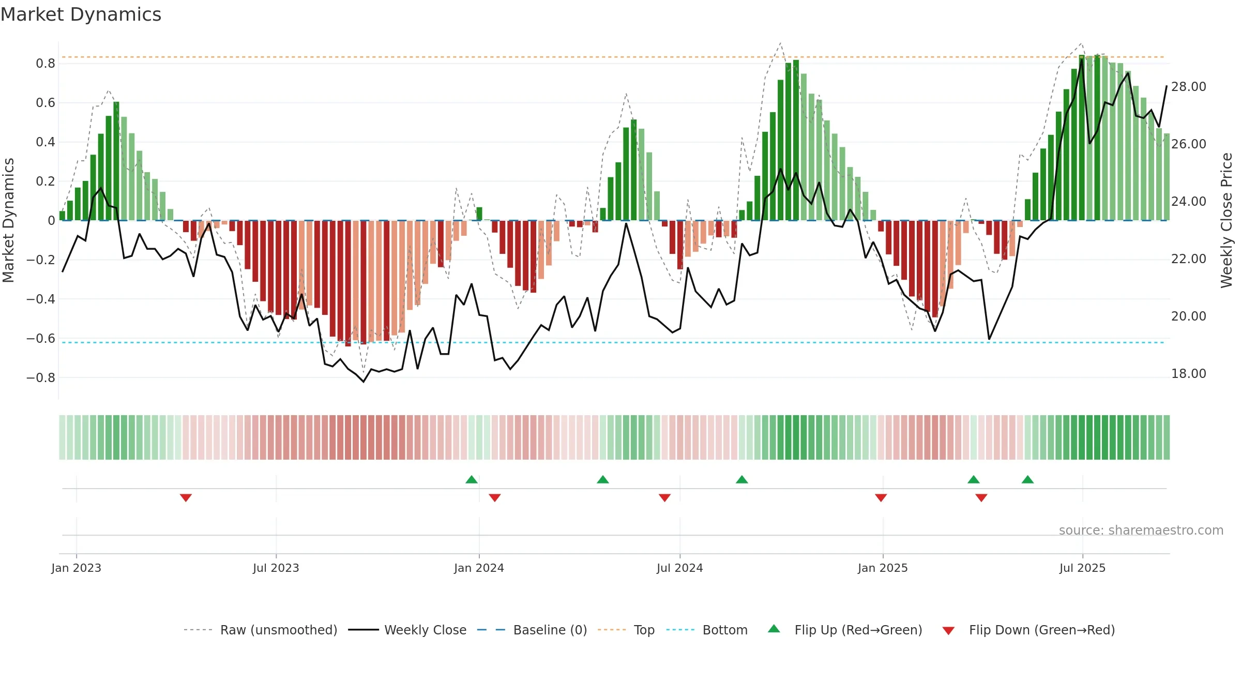1241x698 pixels.
Task: Click the 26.00 price axis label
Action: pyautogui.click(x=1189, y=144)
